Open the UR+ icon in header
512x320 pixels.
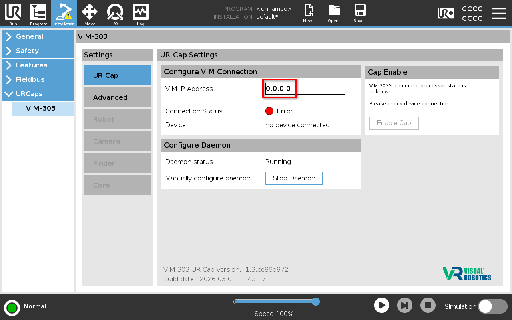[x=446, y=13]
